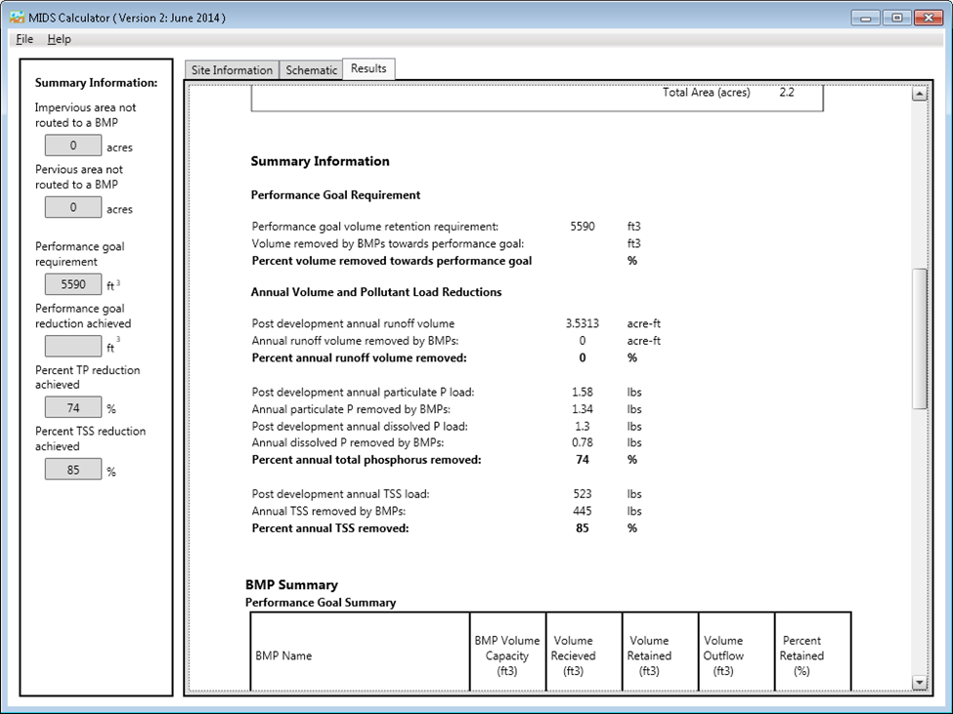Image resolution: width=953 pixels, height=714 pixels.
Task: Switch to the Schematic tab
Action: [x=311, y=70]
